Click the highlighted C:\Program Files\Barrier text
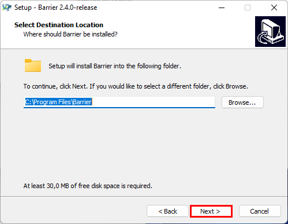The height and width of the screenshot is (224, 288). pyautogui.click(x=59, y=102)
